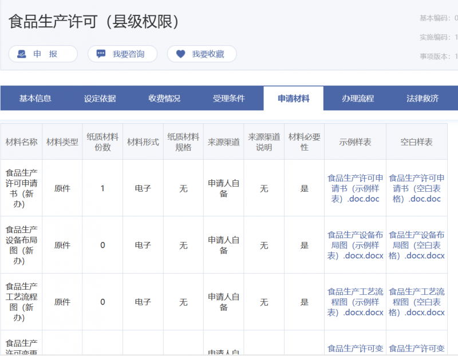The height and width of the screenshot is (356, 458).
Task: Download 食品生产工艺流程图 示例样表 docx
Action: pos(355,302)
